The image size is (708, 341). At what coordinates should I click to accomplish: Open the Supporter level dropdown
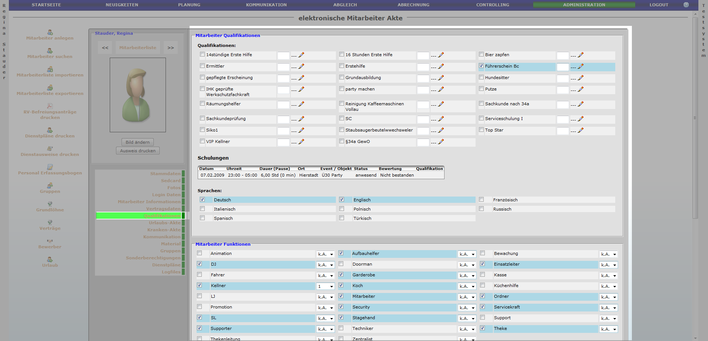(x=325, y=329)
